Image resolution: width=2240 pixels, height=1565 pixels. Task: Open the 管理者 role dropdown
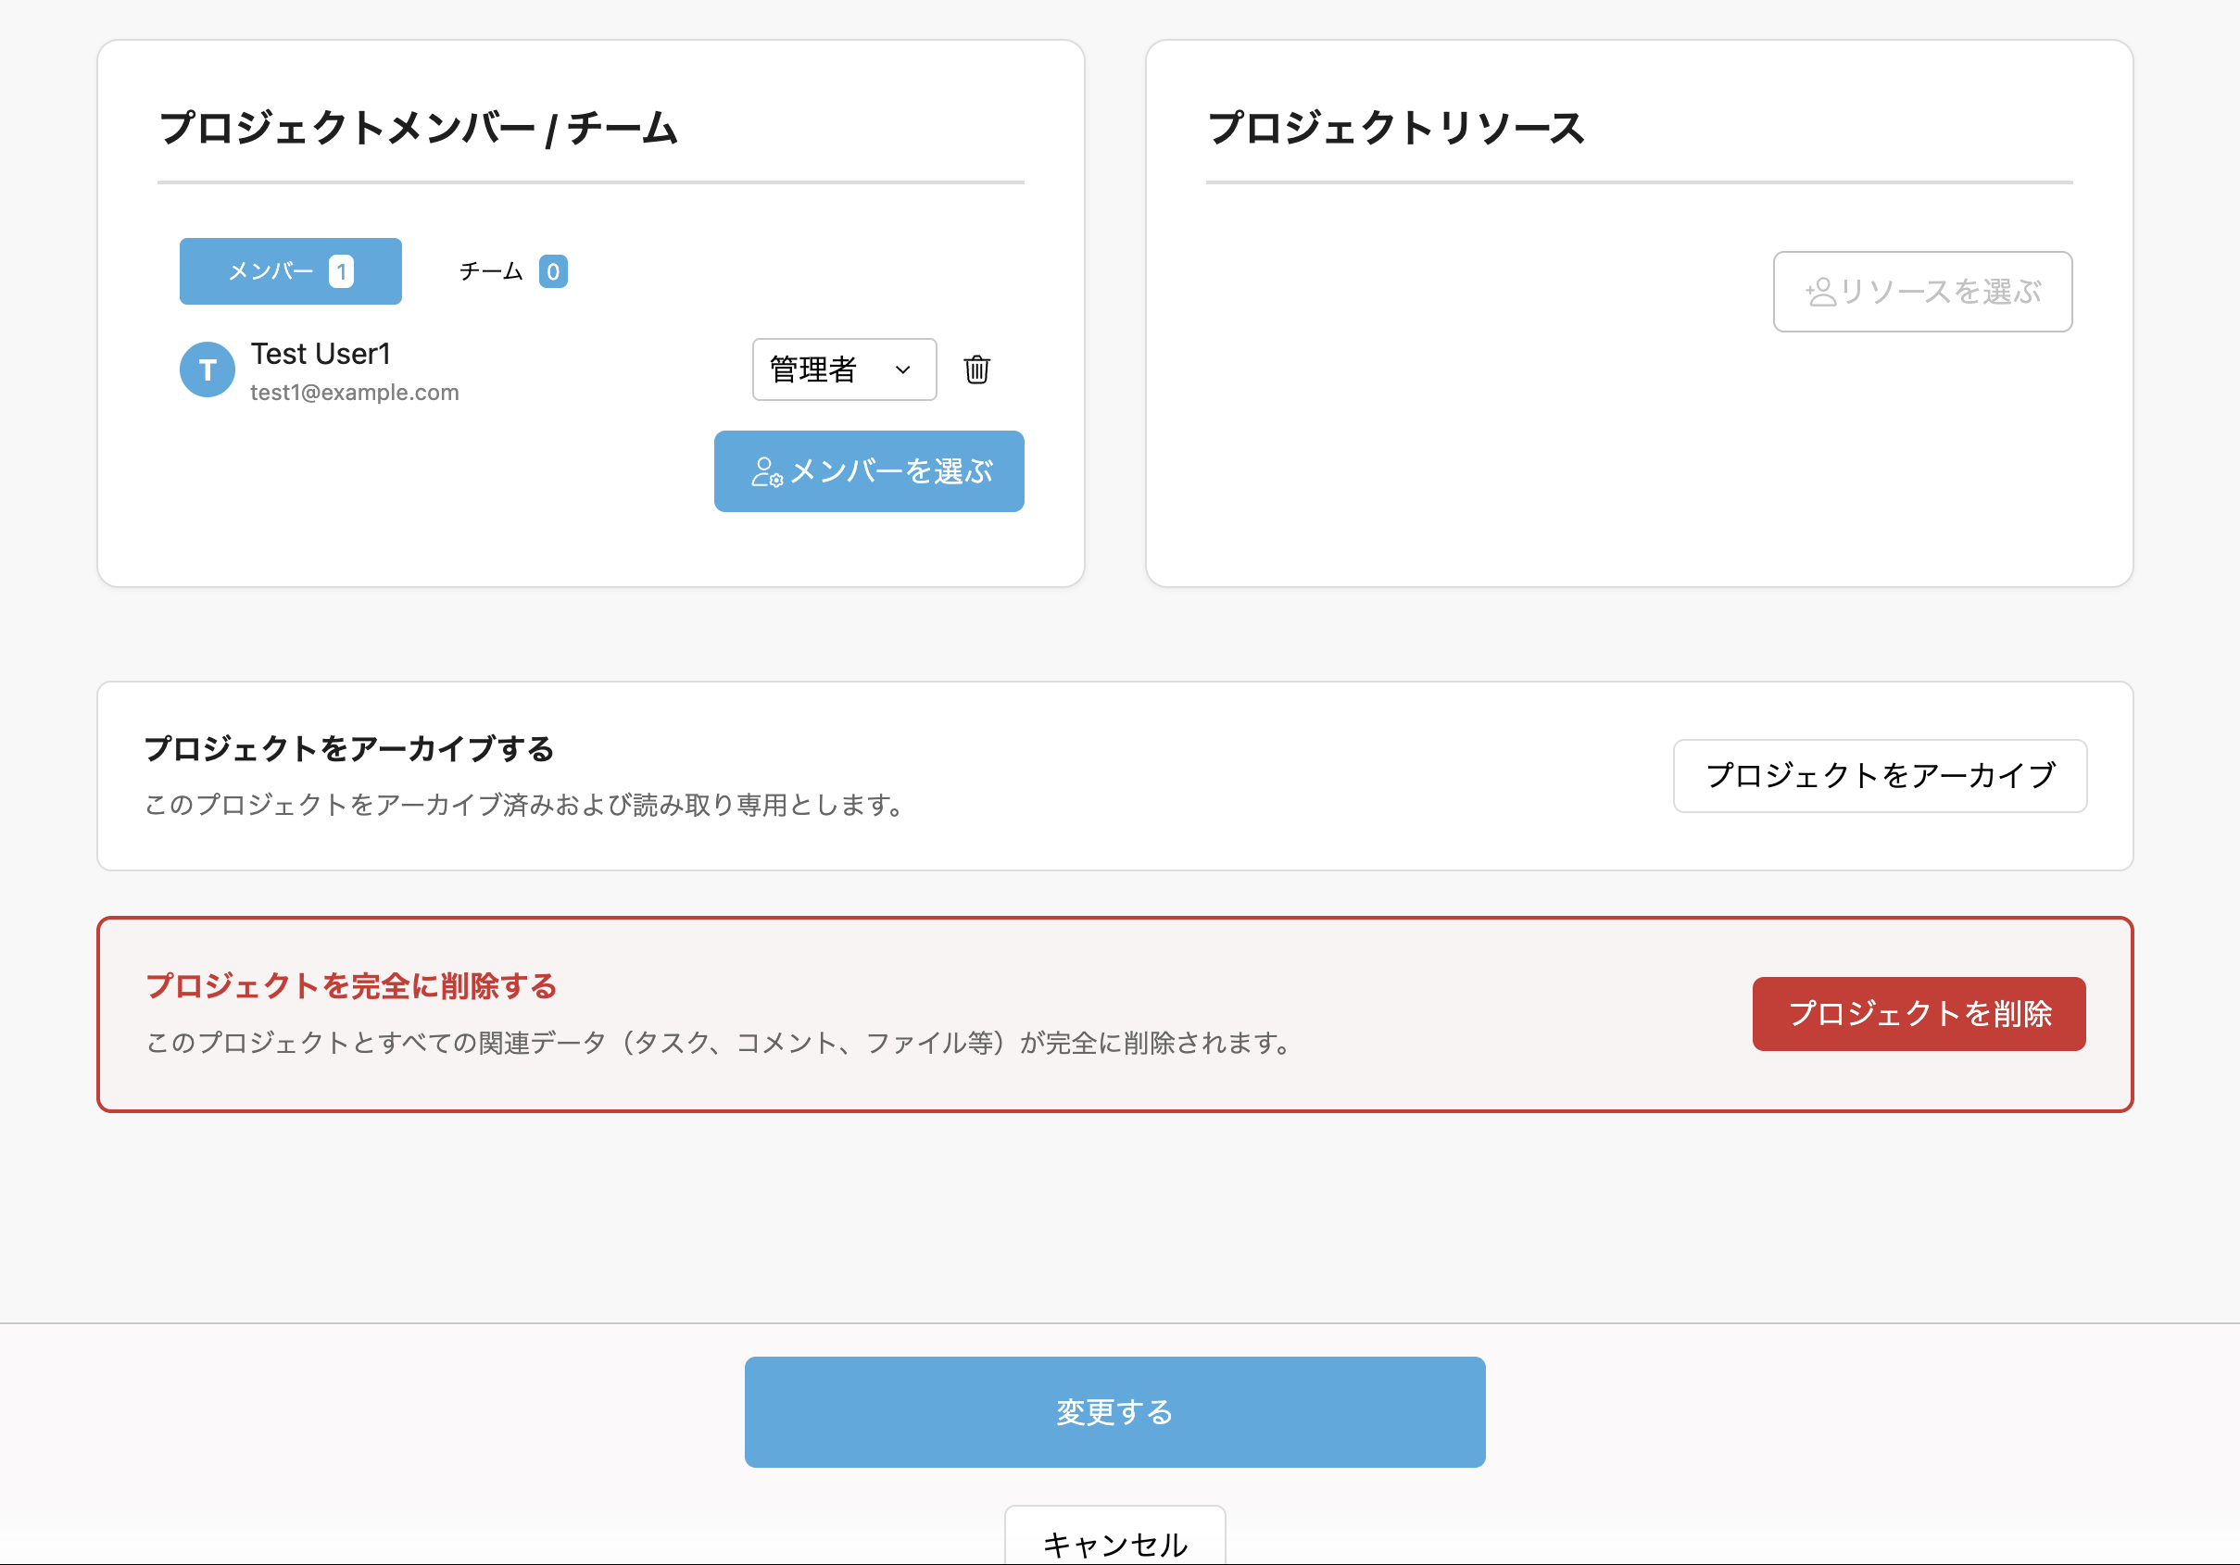pyautogui.click(x=843, y=369)
